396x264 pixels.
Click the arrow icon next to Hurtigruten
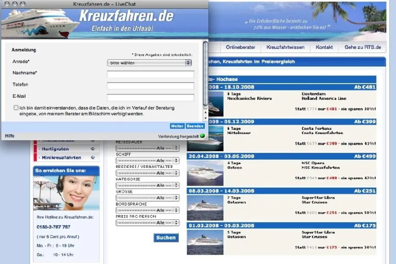pyautogui.click(x=93, y=149)
